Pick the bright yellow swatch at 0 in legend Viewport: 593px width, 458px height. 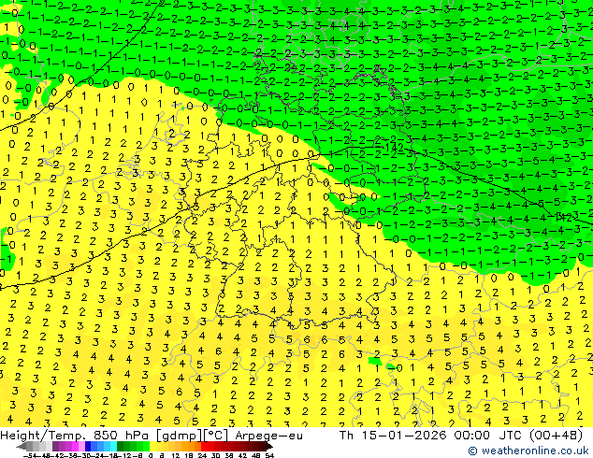[x=152, y=446]
